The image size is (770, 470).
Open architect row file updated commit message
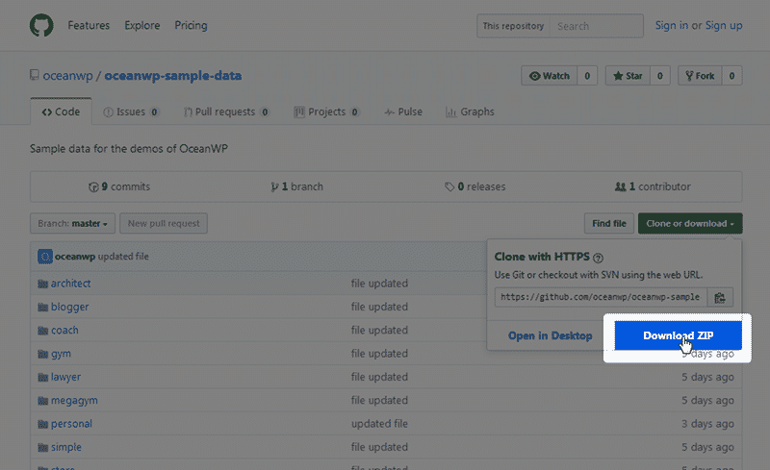click(x=379, y=284)
